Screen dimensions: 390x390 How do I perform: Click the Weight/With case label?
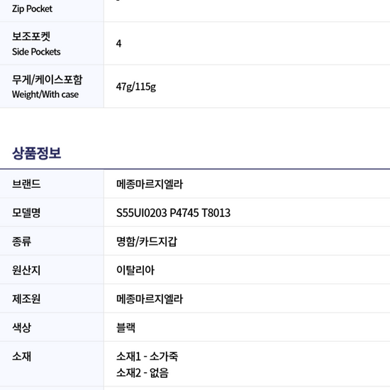[45, 94]
